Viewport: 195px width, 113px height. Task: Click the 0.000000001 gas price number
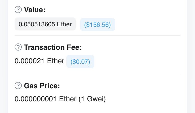[x=36, y=99]
